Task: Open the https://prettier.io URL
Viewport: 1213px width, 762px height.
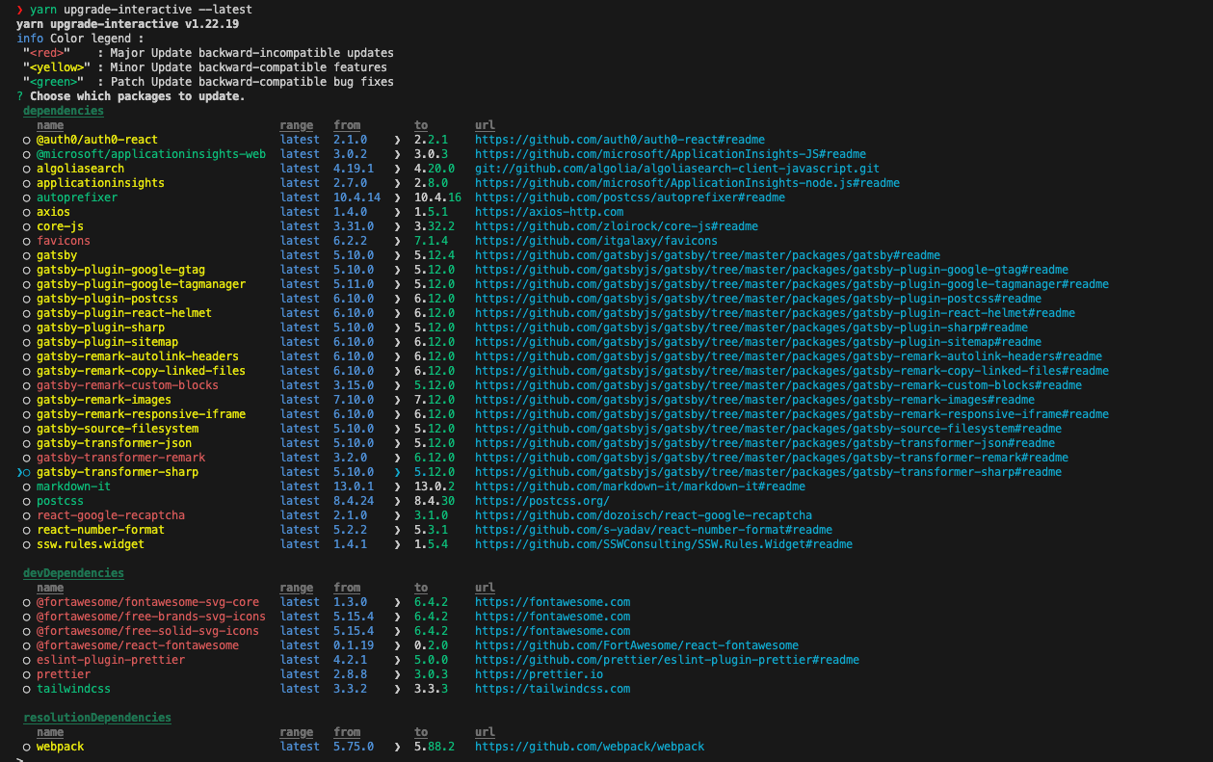Action: click(539, 674)
